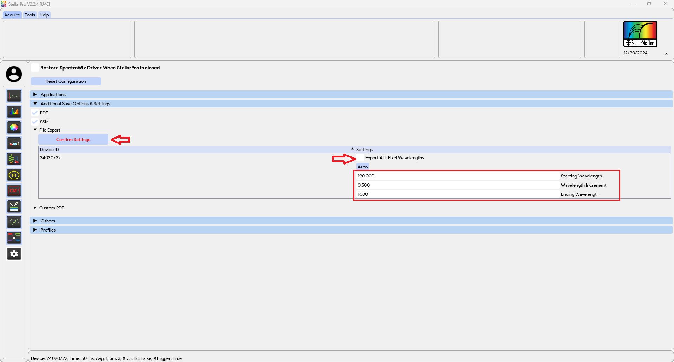The image size is (674, 362).
Task: Click the Wavelength Increment input field
Action: [456, 185]
